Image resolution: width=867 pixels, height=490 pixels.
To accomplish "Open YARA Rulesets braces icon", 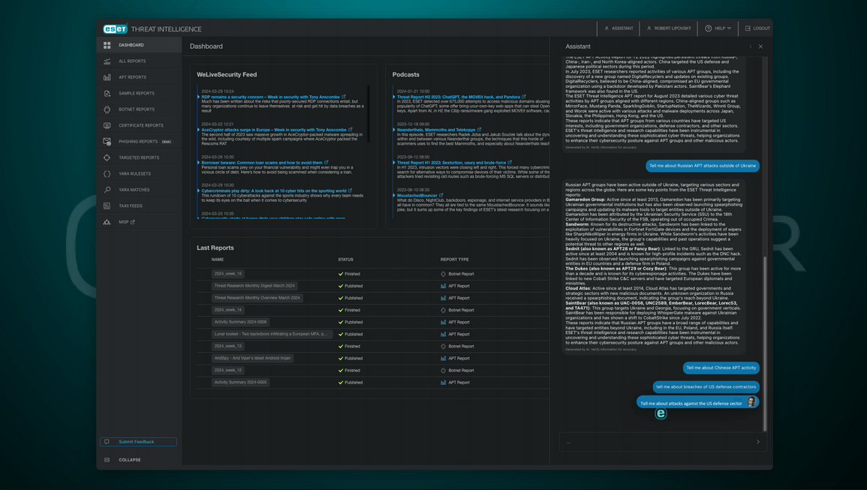I will [x=107, y=173].
